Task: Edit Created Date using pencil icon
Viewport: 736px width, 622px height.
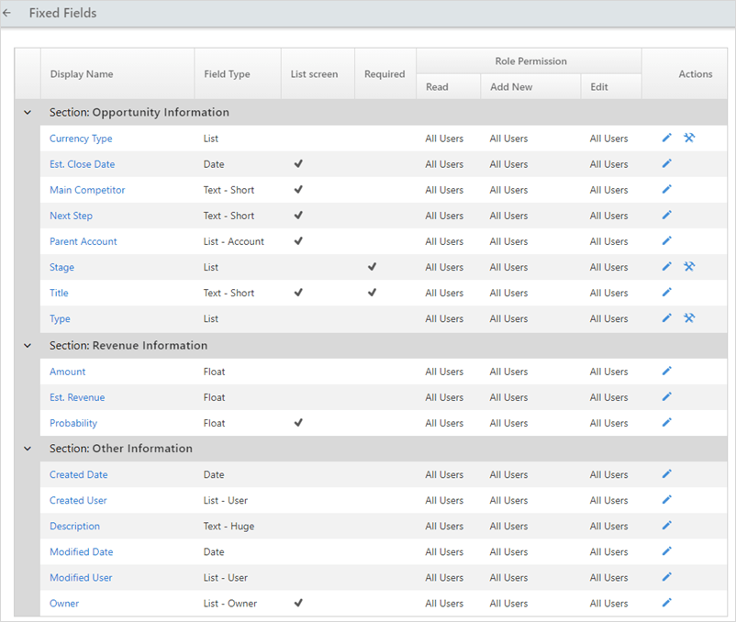Action: click(x=666, y=474)
